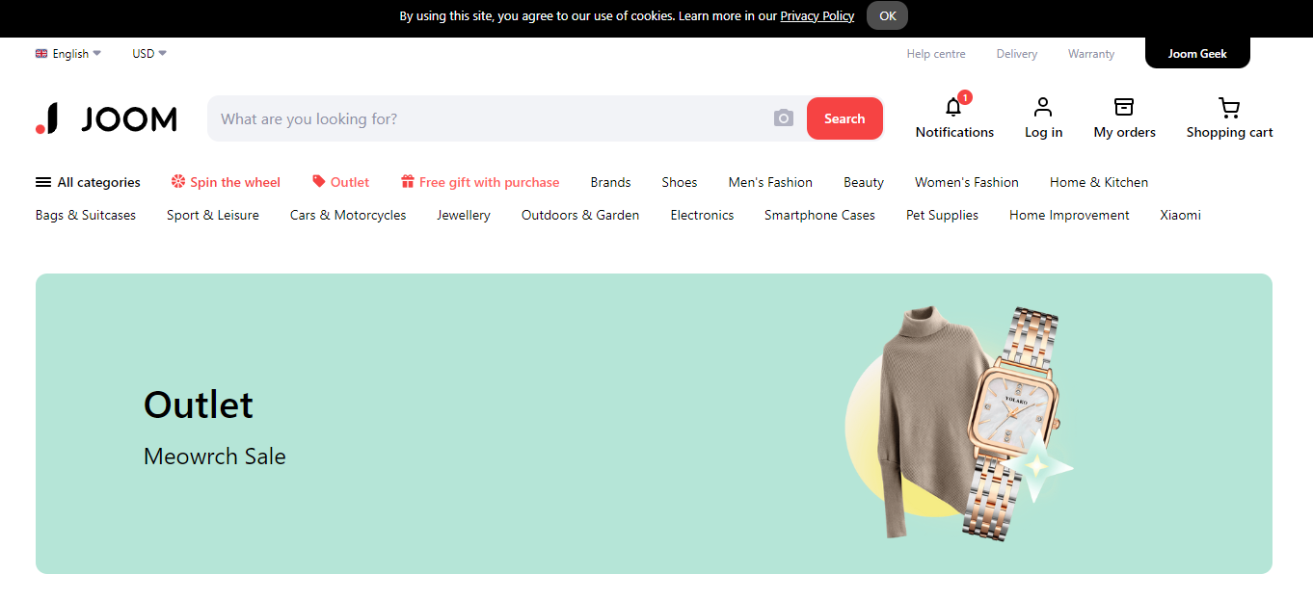The height and width of the screenshot is (600, 1313).
Task: Open the Shoes category
Action: pyautogui.click(x=680, y=182)
